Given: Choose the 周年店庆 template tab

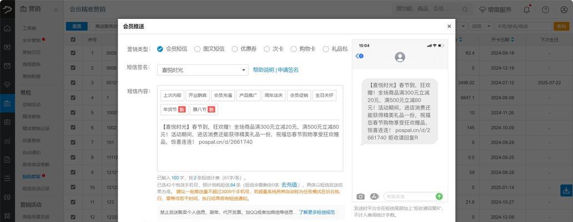Looking at the screenshot, I should pos(274,95).
